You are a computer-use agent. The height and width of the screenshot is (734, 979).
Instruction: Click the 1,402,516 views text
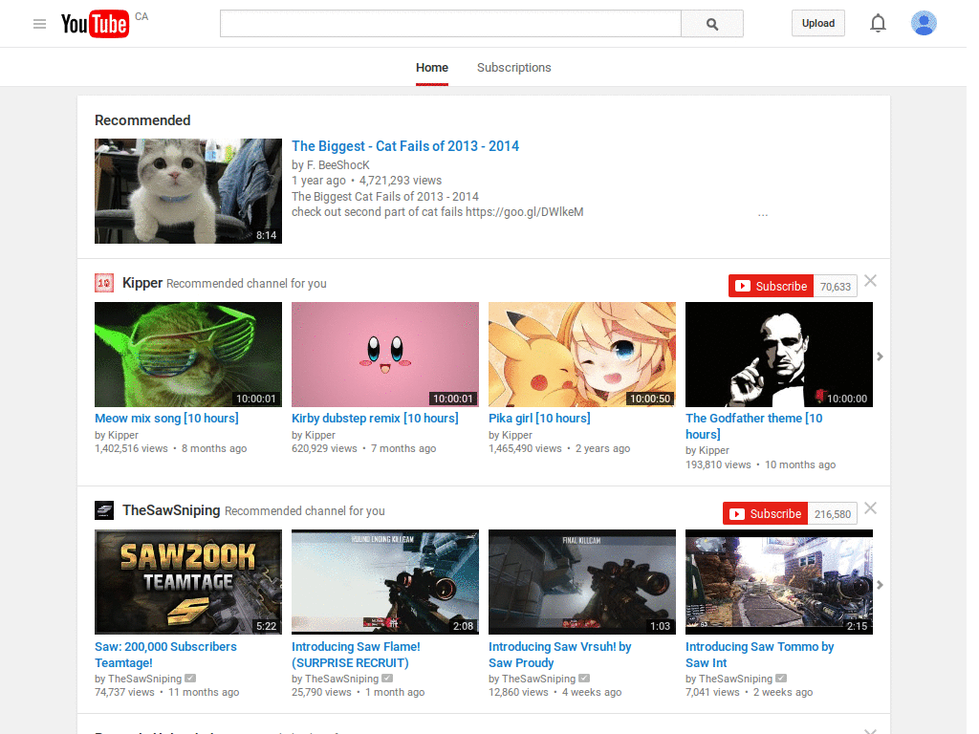tap(131, 448)
